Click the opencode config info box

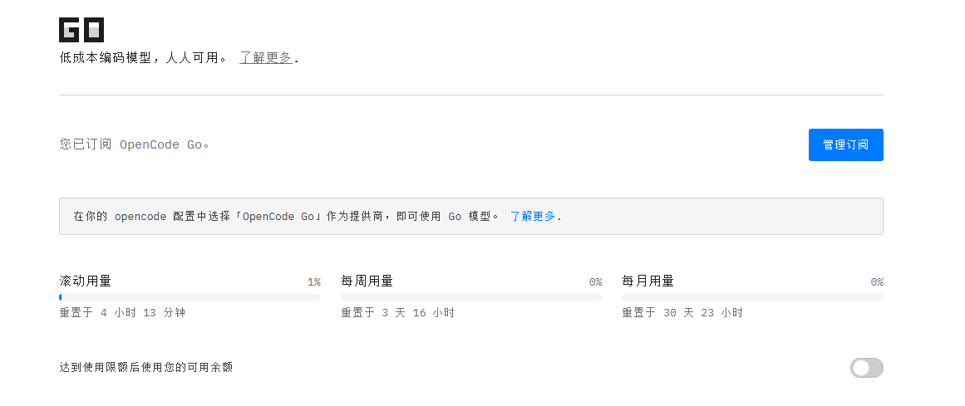(x=471, y=216)
